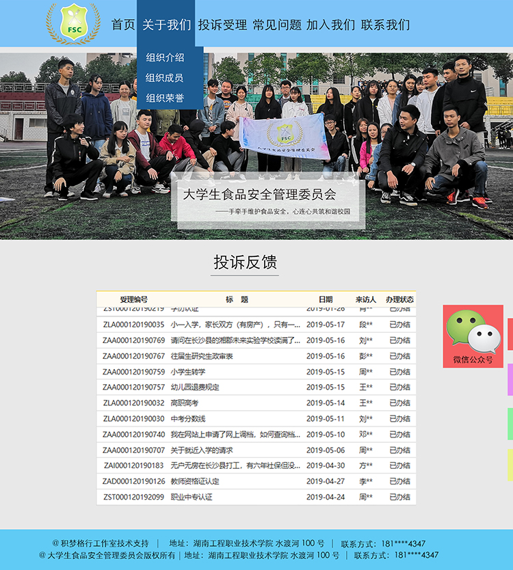The width and height of the screenshot is (513, 570).
Task: Open 投诉受理 in the navigation bar
Action: [x=222, y=25]
